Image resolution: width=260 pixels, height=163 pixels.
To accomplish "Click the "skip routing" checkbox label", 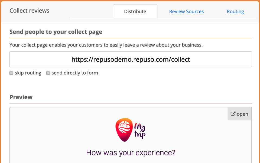I will (x=28, y=73).
